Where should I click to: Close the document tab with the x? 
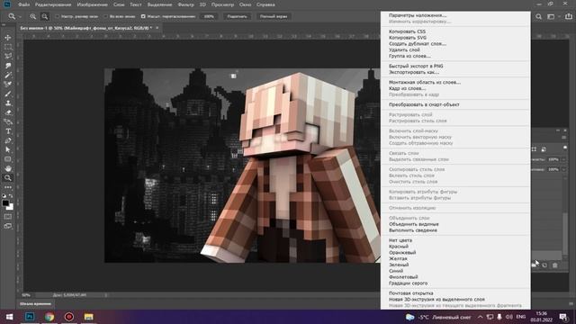point(157,28)
